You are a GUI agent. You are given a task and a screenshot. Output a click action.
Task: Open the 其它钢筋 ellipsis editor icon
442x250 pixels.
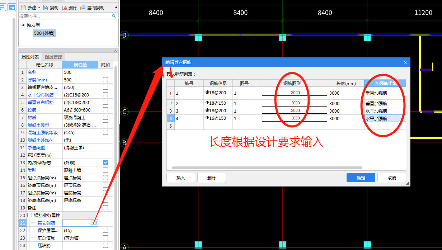click(x=93, y=222)
